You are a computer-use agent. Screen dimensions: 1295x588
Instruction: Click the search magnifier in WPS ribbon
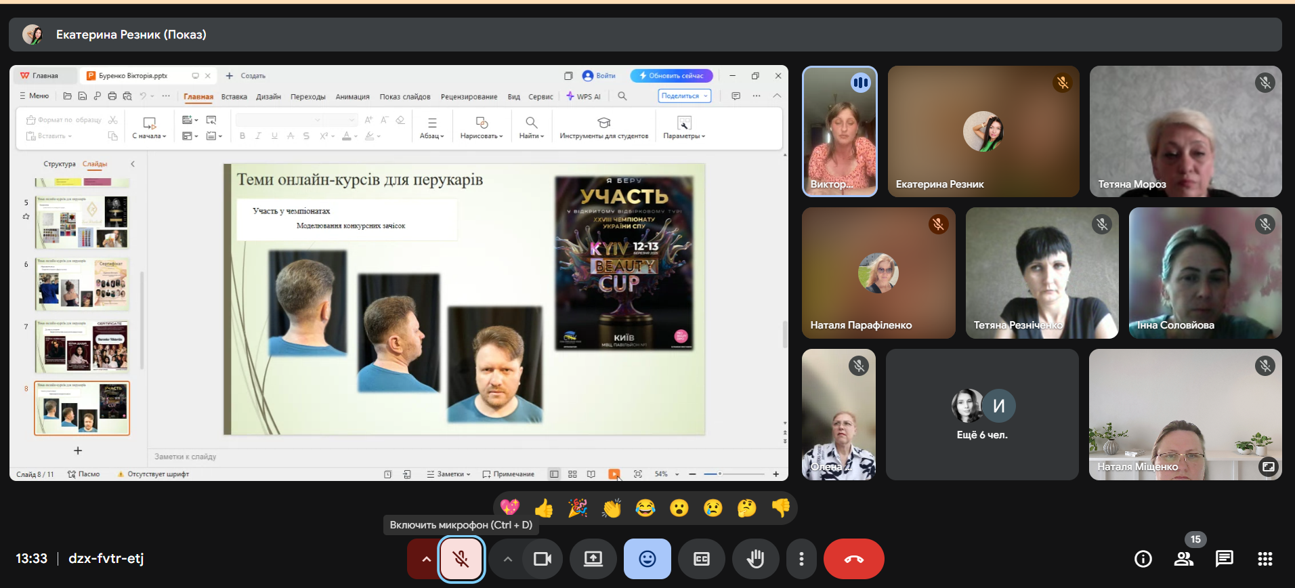point(622,96)
